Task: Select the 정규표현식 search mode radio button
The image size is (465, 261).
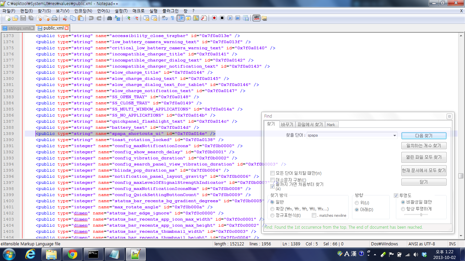Action: pos(272,215)
